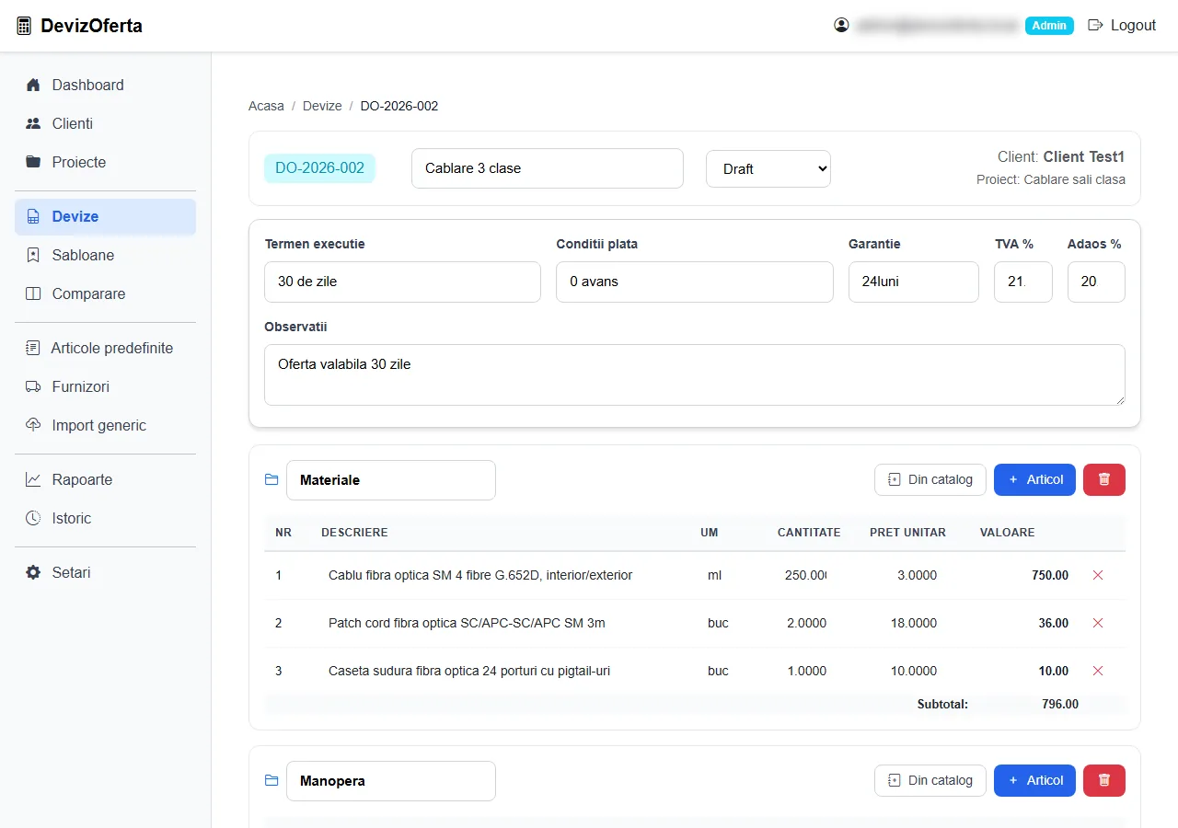The height and width of the screenshot is (828, 1178).
Task: Click the Articole predefinite list icon
Action: (33, 348)
